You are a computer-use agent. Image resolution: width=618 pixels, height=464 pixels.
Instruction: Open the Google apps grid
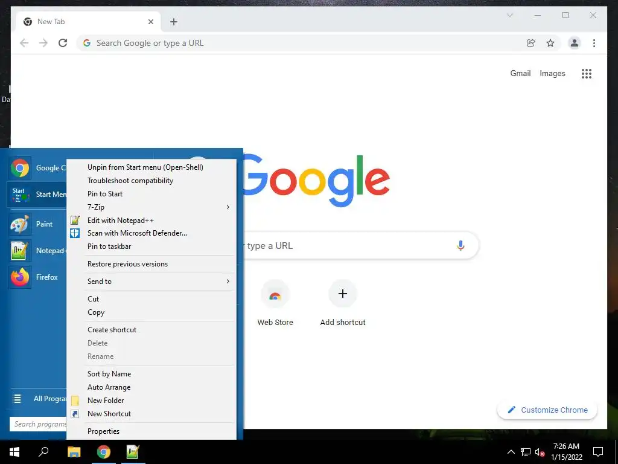click(x=587, y=73)
